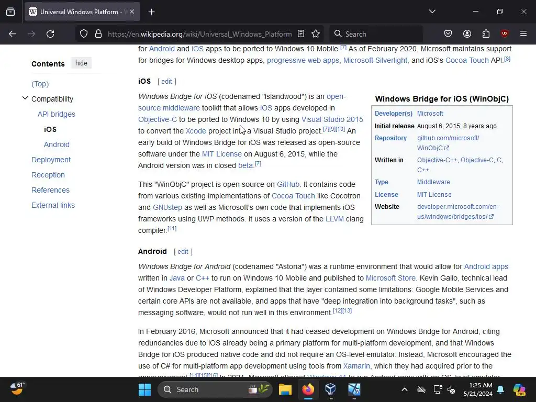Screen dimensions: 536x402
Task: Open developer.microsoft.com website link
Action: [x=458, y=211]
